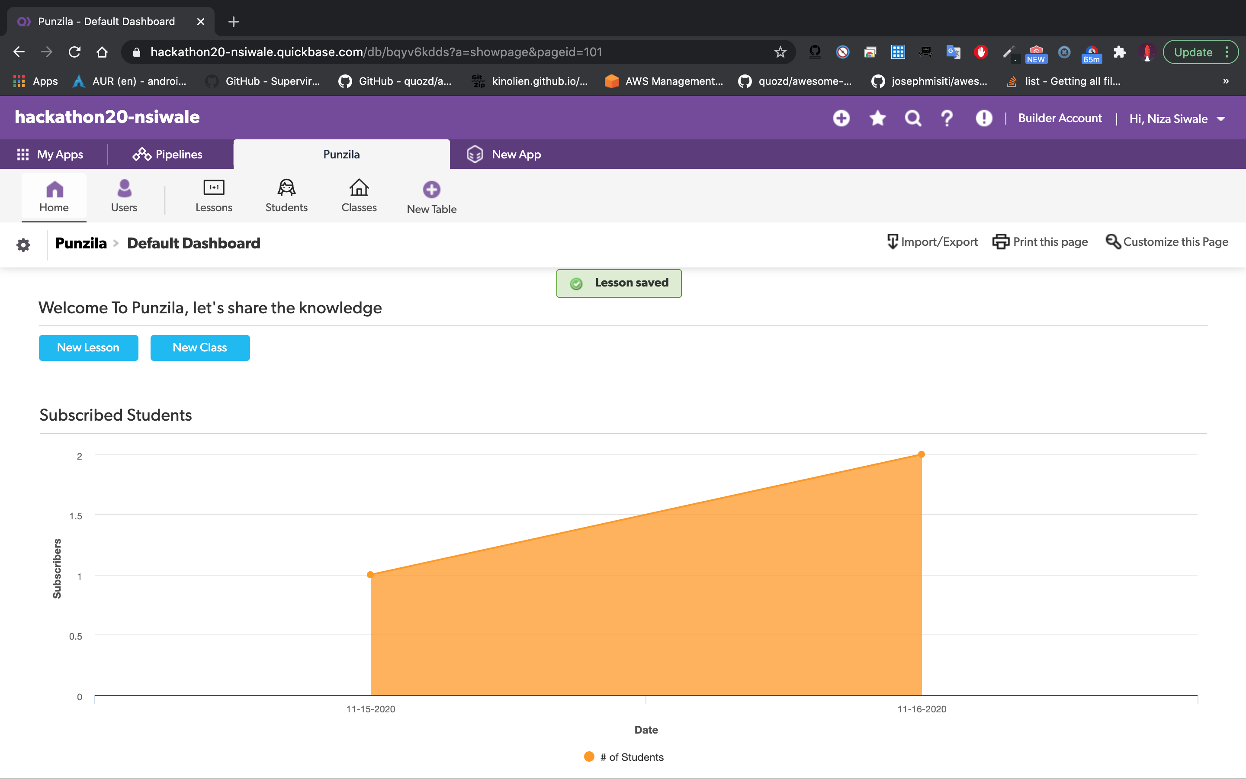This screenshot has width=1246, height=779.
Task: Click the Quickbase search magnifier icon
Action: [913, 119]
